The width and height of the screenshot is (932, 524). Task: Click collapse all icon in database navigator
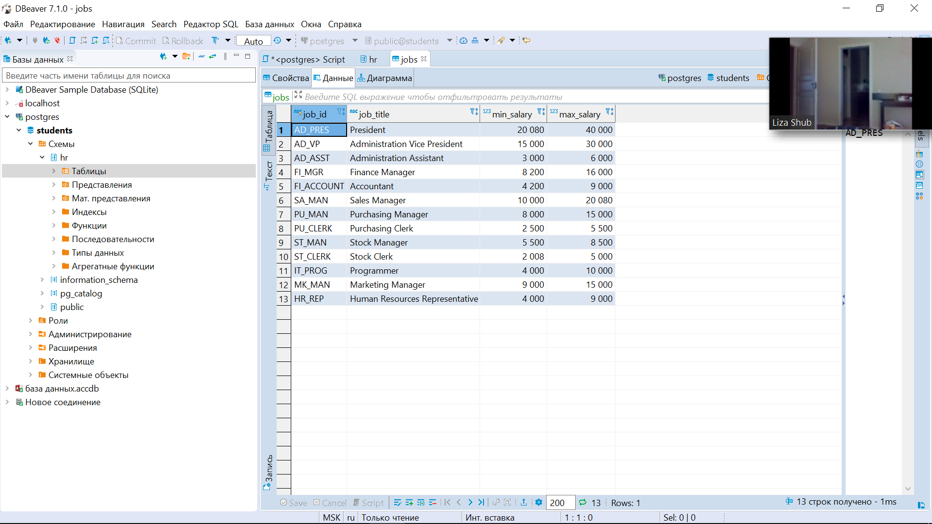point(201,57)
